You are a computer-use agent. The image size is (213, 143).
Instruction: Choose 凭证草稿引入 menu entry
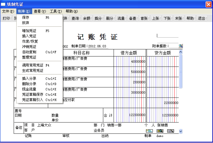point(39,100)
